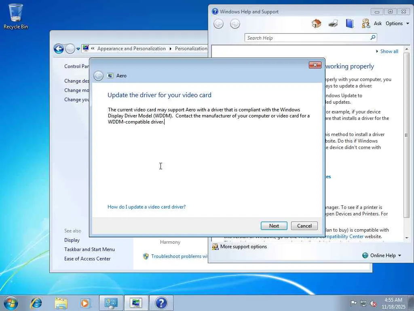This screenshot has width=414, height=311.
Task: Open the Online Help dropdown arrow
Action: [399, 256]
